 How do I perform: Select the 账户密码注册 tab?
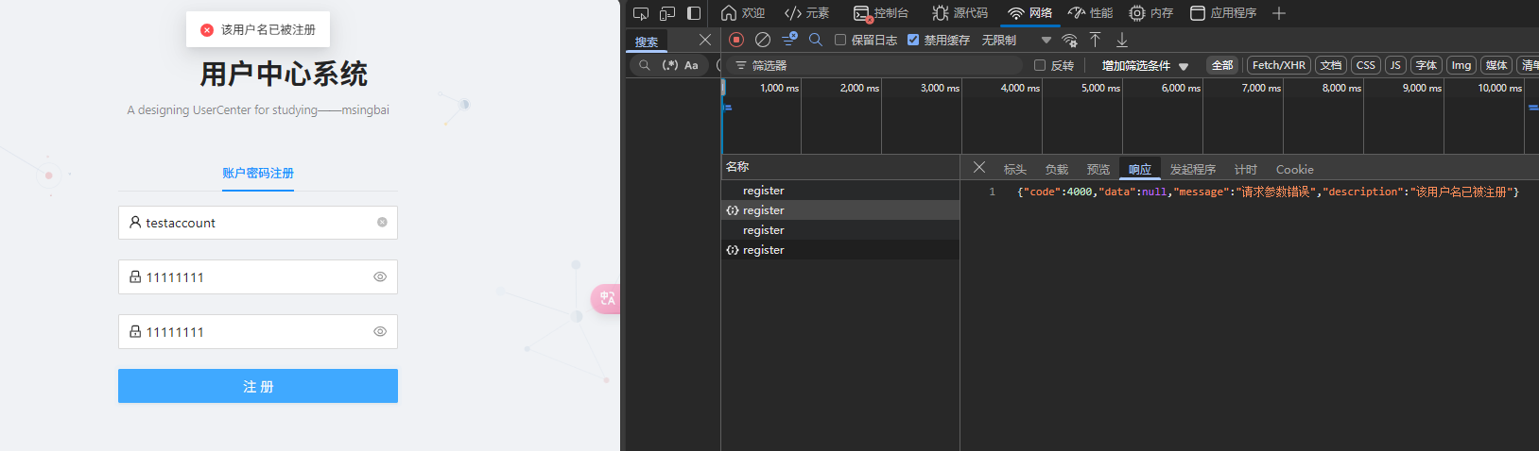coord(258,174)
